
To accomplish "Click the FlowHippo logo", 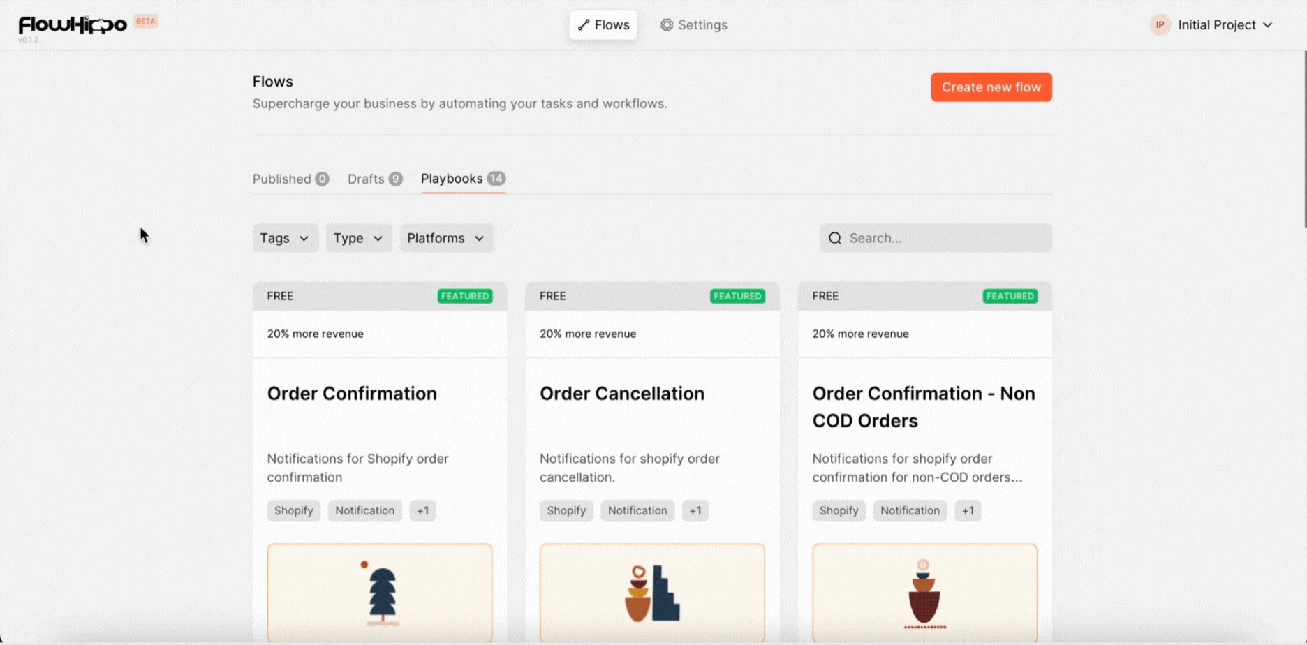I will click(x=73, y=25).
